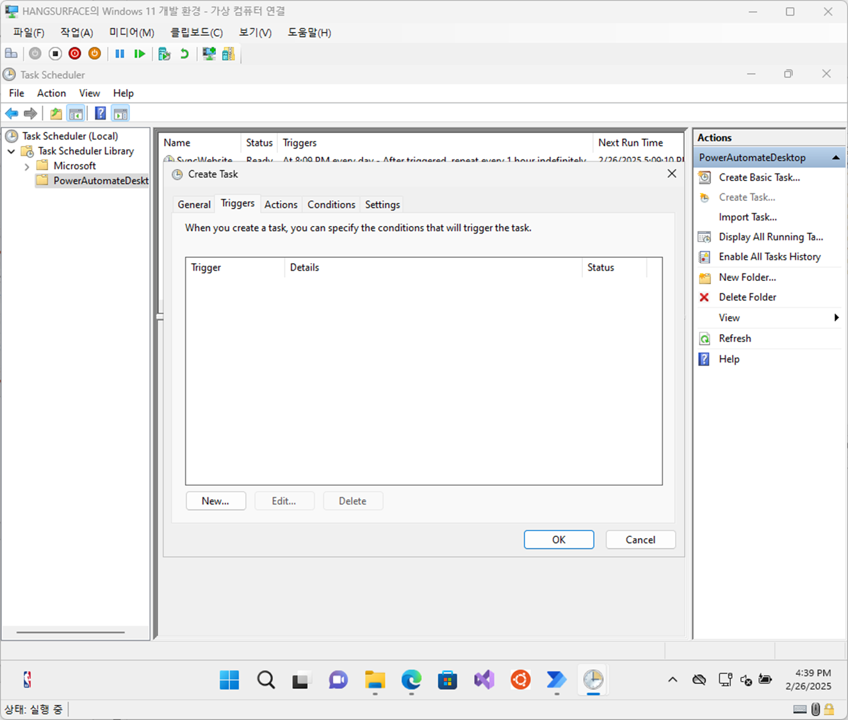
Task: Open the Windows Start menu
Action: pyautogui.click(x=229, y=680)
